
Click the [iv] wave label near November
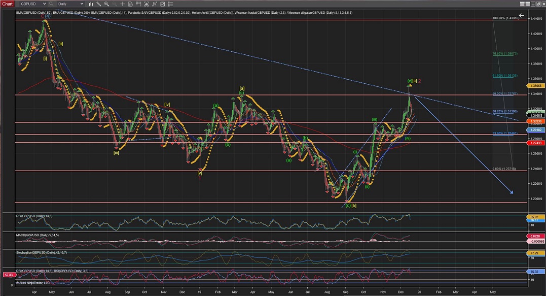coord(167,105)
